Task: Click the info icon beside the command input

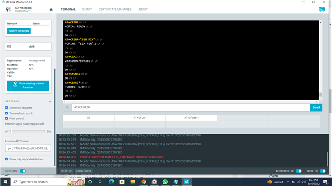Action: pyautogui.click(x=67, y=107)
